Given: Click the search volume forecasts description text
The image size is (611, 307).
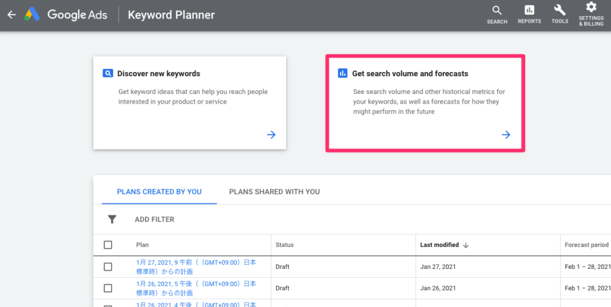Looking at the screenshot, I should click(429, 101).
